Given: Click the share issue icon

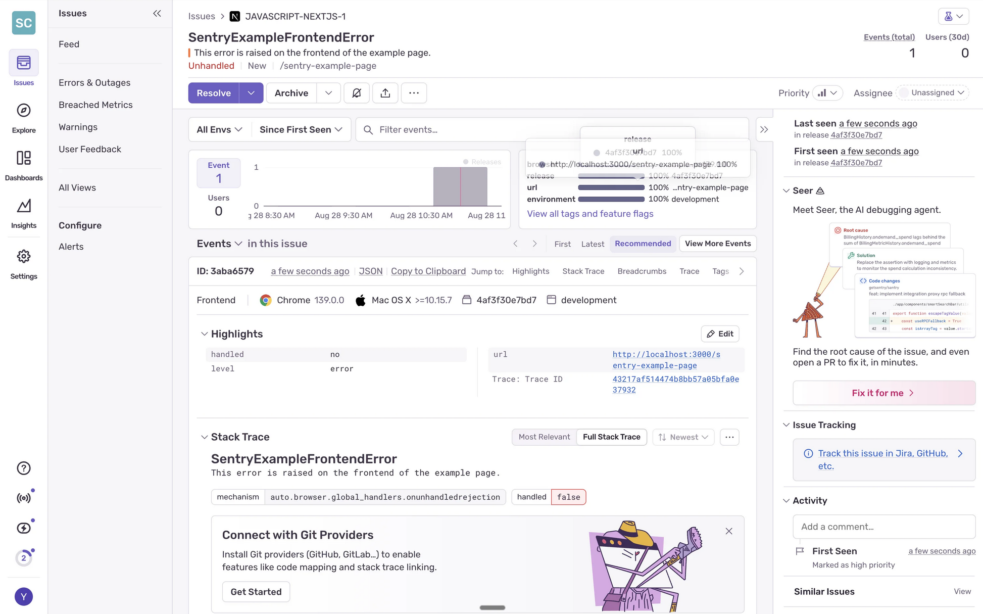Looking at the screenshot, I should [385, 93].
